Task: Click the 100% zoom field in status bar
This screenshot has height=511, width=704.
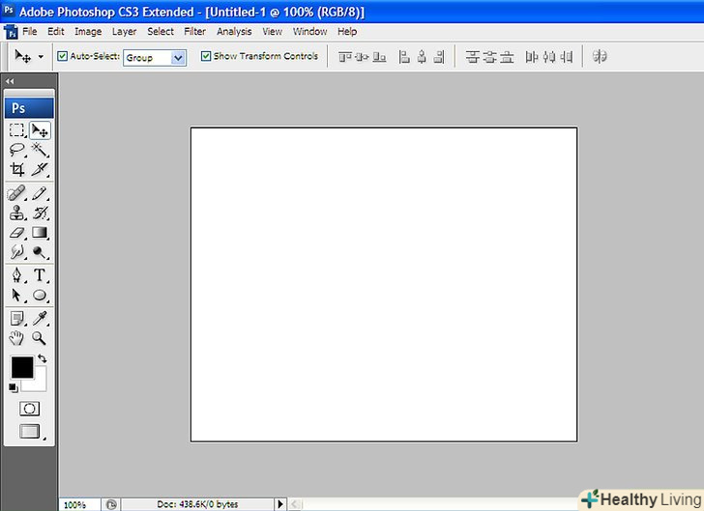Action: pyautogui.click(x=79, y=504)
